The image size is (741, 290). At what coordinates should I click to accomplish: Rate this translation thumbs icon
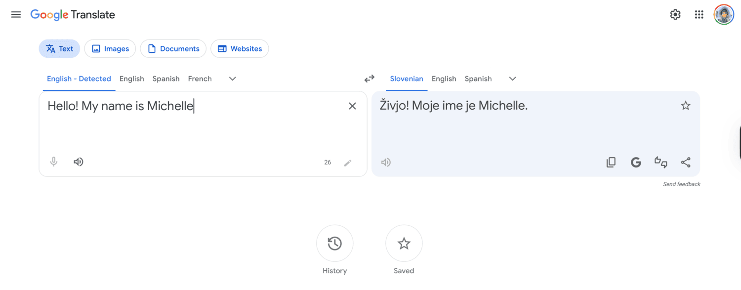click(x=661, y=162)
